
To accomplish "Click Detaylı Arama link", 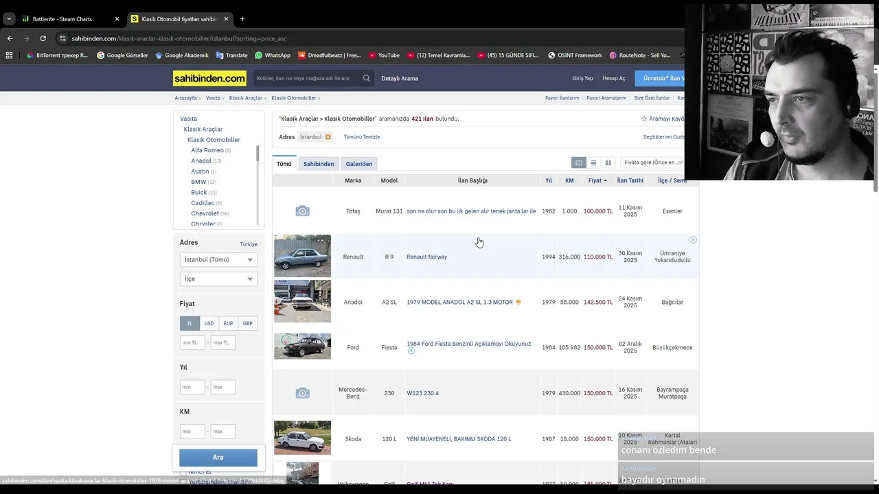I will [400, 78].
